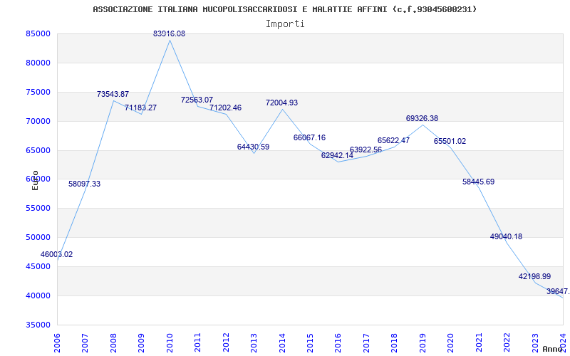Click the data label 58445.69

pyautogui.click(x=478, y=182)
